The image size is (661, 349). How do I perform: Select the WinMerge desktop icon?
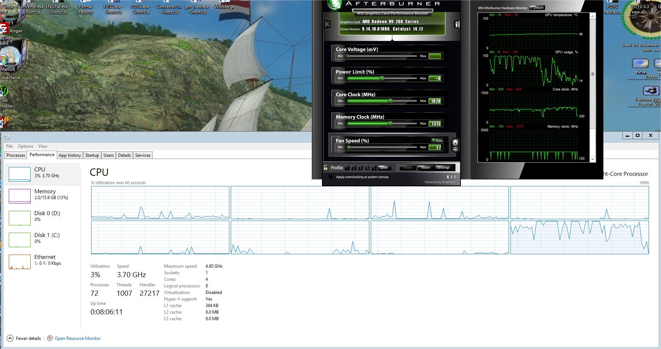coord(224,5)
